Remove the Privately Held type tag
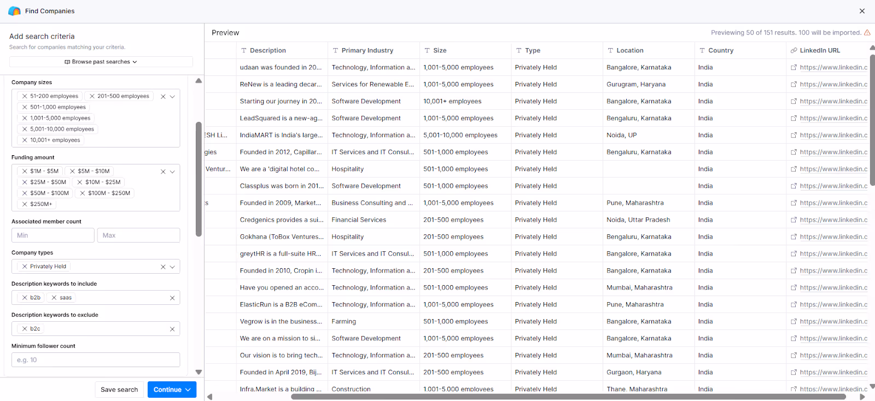This screenshot has height=401, width=875. (25, 267)
